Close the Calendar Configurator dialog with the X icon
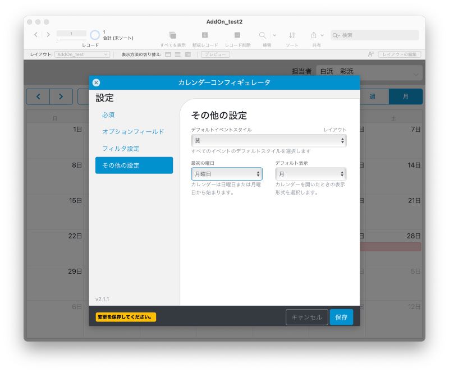The width and height of the screenshot is (449, 373). (96, 82)
